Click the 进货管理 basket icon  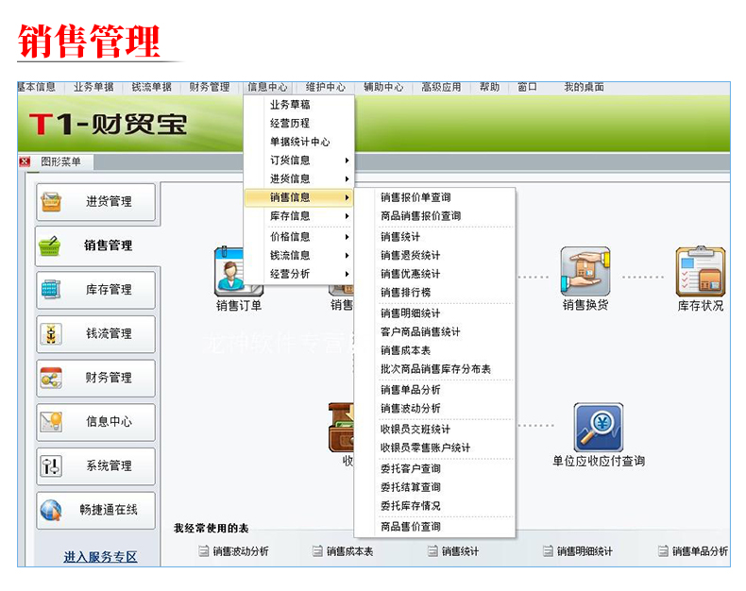(51, 202)
